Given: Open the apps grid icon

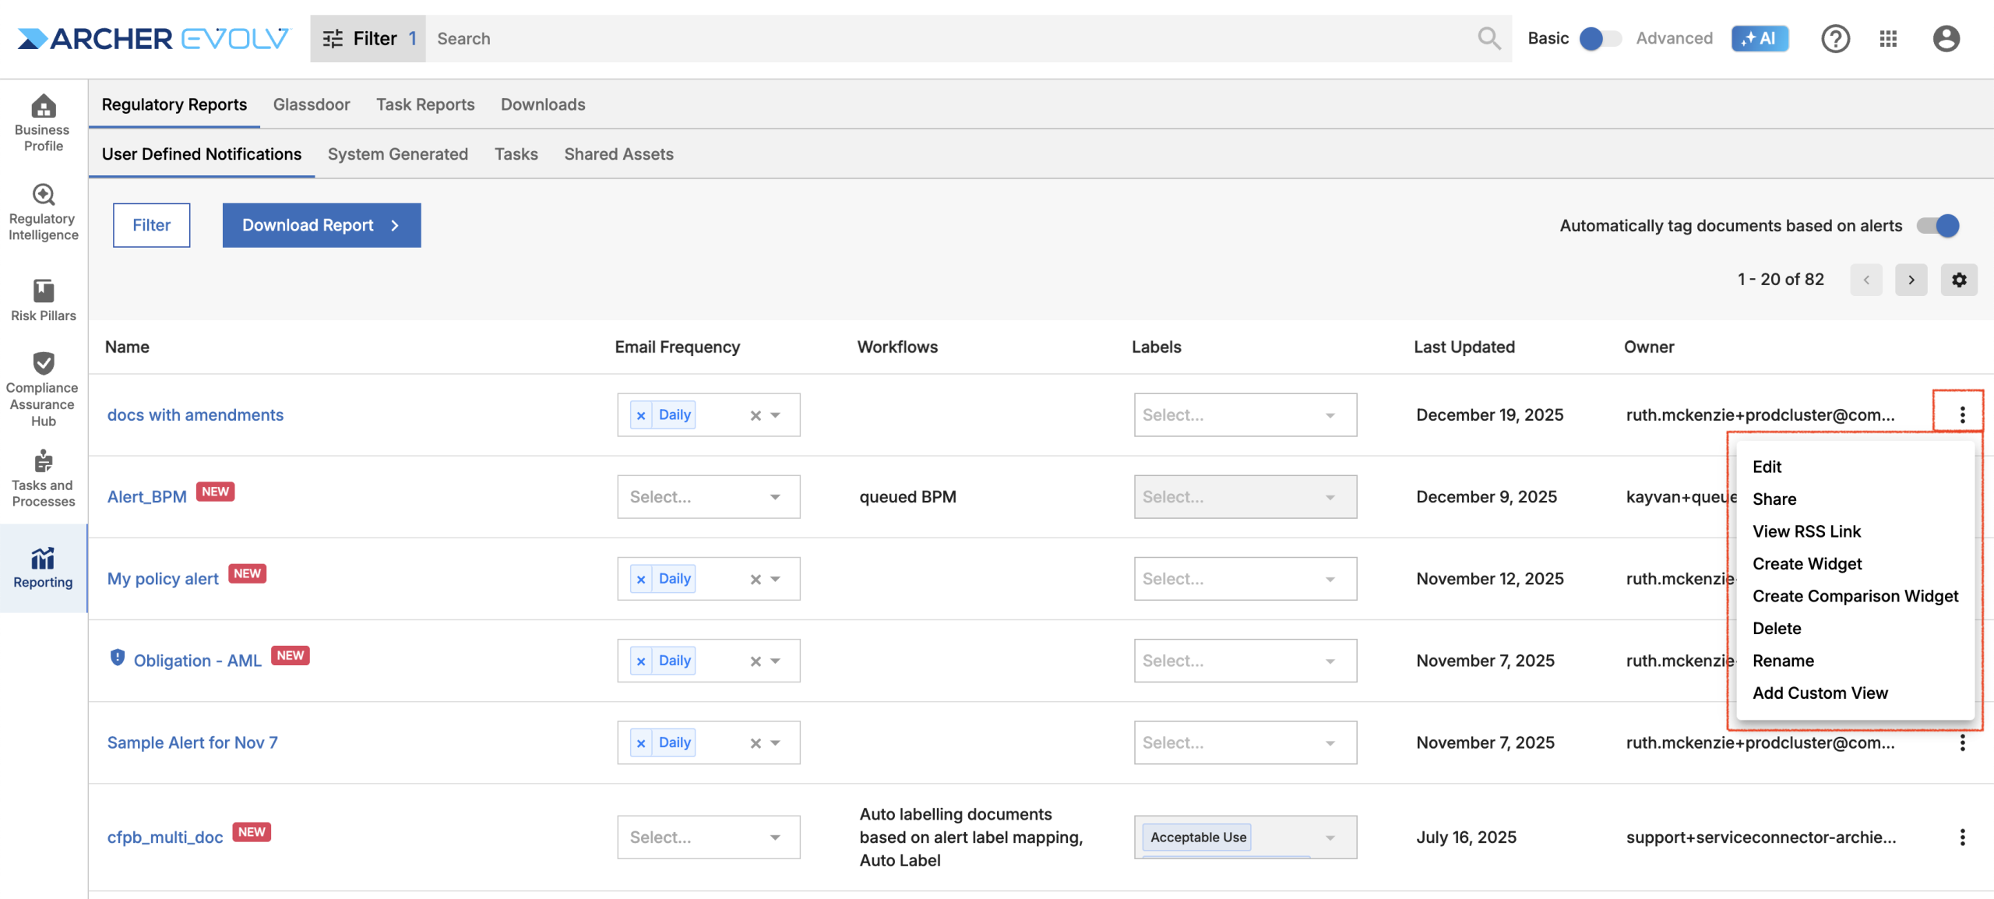Looking at the screenshot, I should pos(1887,38).
